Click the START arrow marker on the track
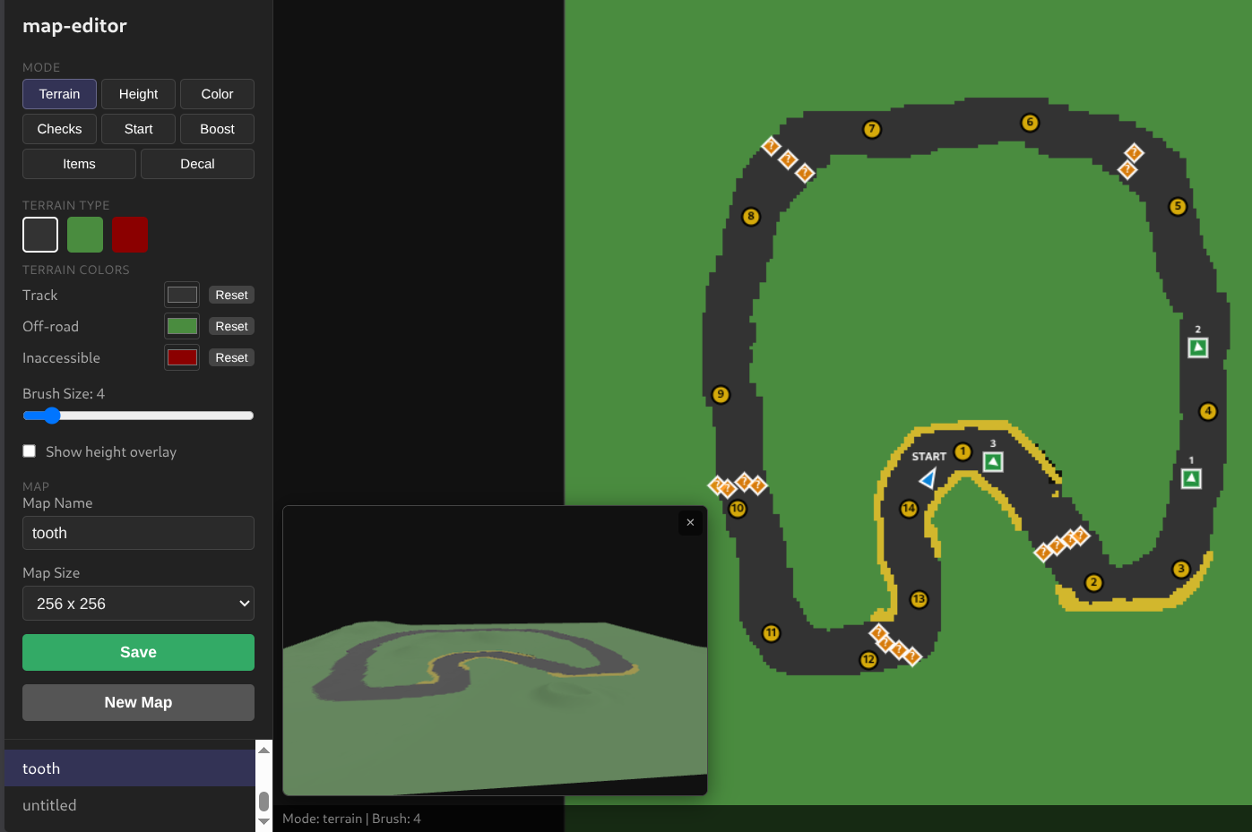Viewport: 1252px width, 832px height. coord(928,478)
